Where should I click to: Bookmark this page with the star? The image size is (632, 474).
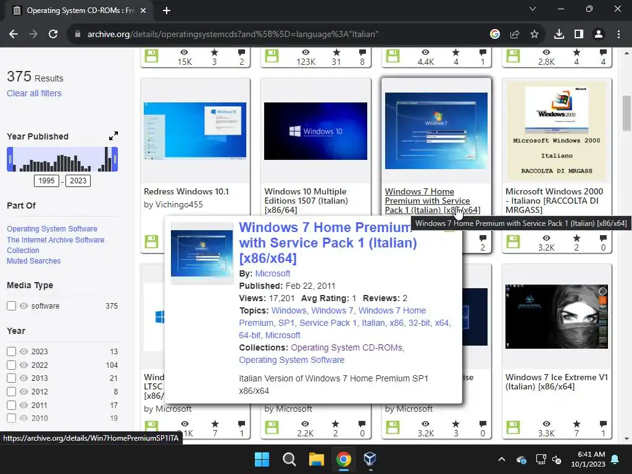tap(534, 35)
